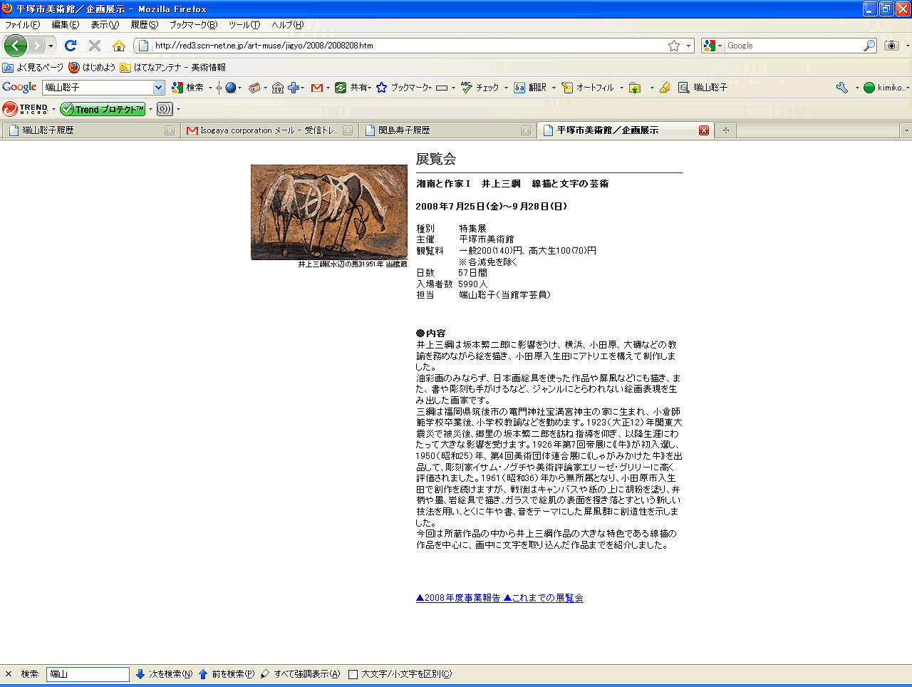The width and height of the screenshot is (912, 687).
Task: Open the list all tabs dropdown
Action: click(906, 130)
